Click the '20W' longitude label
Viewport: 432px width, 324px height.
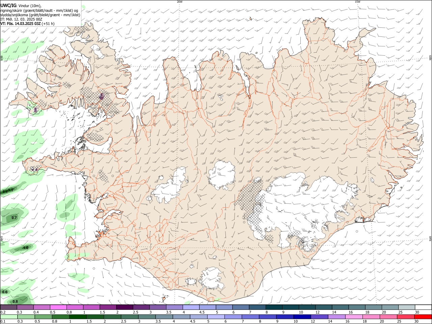coord(180,2)
